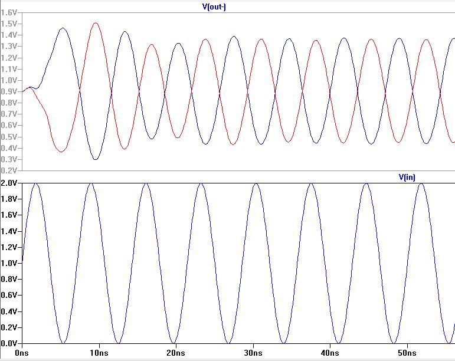This screenshot has width=455, height=361.
Task: Click the 0.9V vertical axis label
Action: tap(9, 91)
